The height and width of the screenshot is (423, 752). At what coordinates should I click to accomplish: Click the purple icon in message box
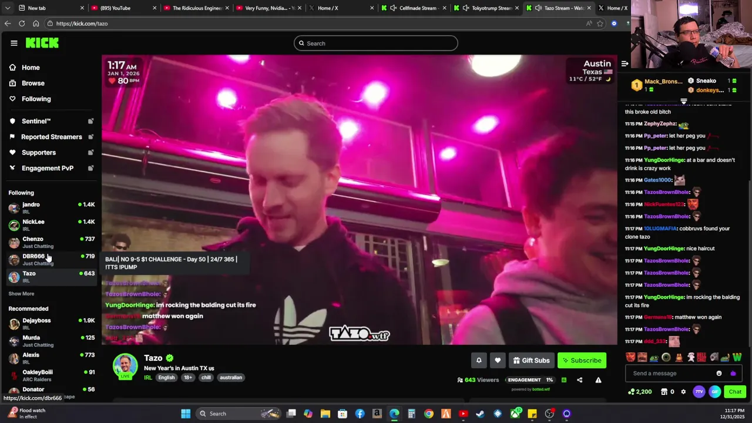click(x=733, y=374)
